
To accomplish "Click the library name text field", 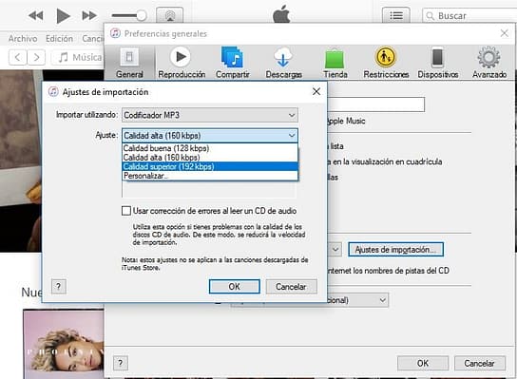I will click(375, 104).
